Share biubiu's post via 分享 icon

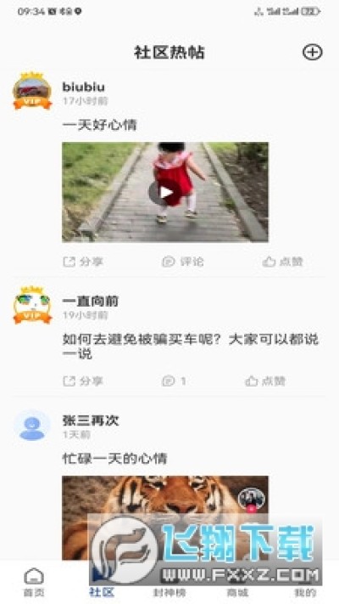83,262
